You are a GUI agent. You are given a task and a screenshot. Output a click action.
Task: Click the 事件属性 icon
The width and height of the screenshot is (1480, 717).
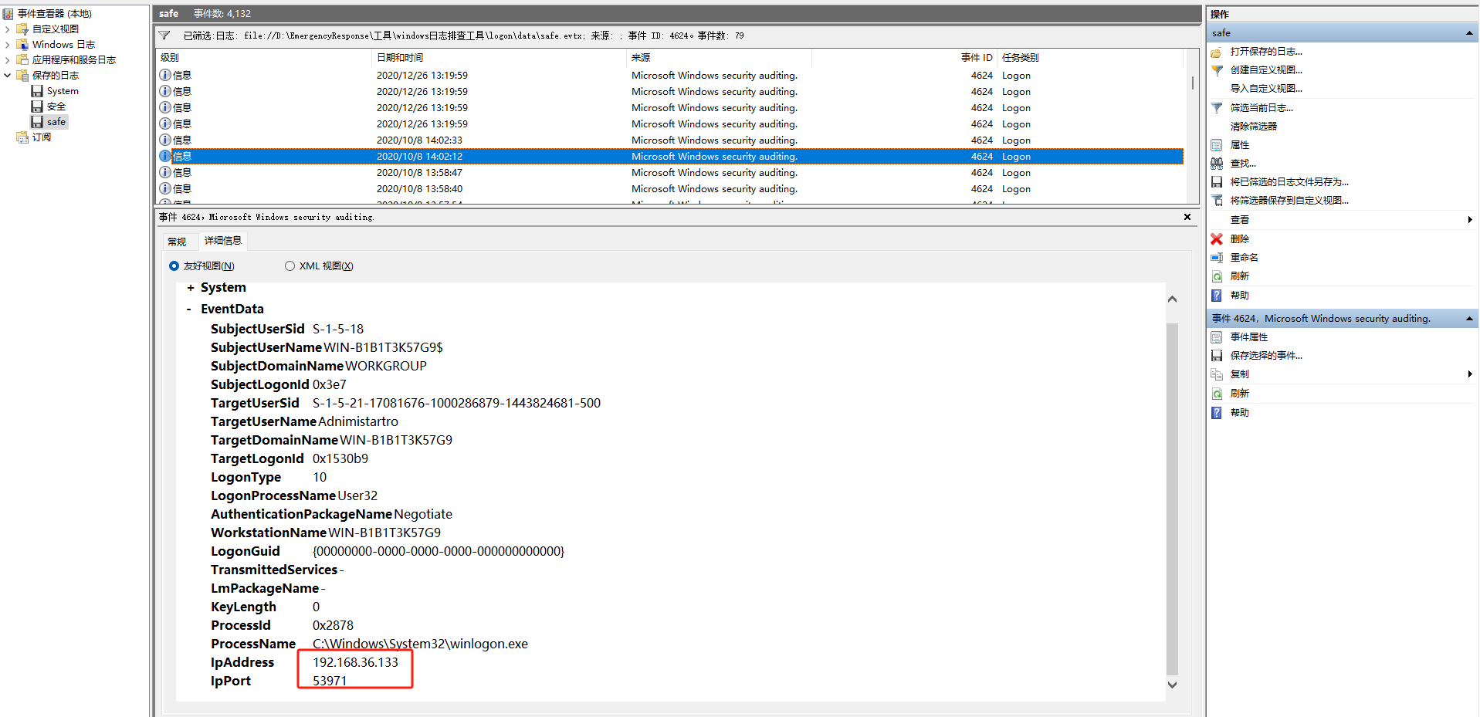click(1217, 337)
